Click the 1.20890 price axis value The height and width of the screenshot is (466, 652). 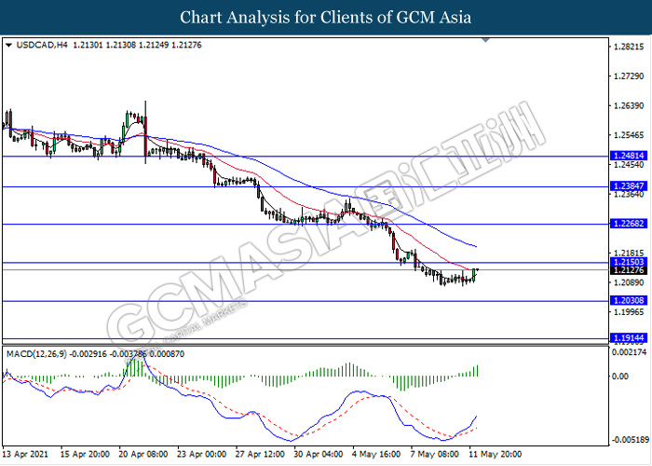(629, 282)
